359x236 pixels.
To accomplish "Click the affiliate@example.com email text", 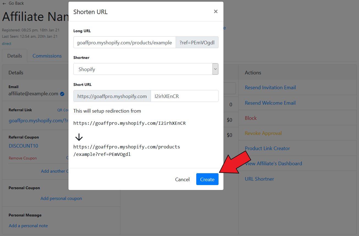I will tap(33, 94).
